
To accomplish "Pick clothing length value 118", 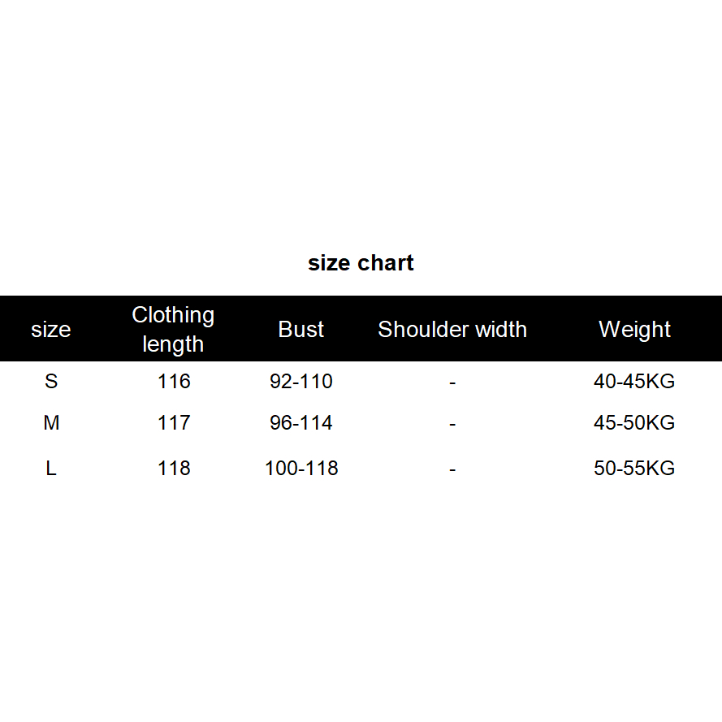I will [174, 469].
